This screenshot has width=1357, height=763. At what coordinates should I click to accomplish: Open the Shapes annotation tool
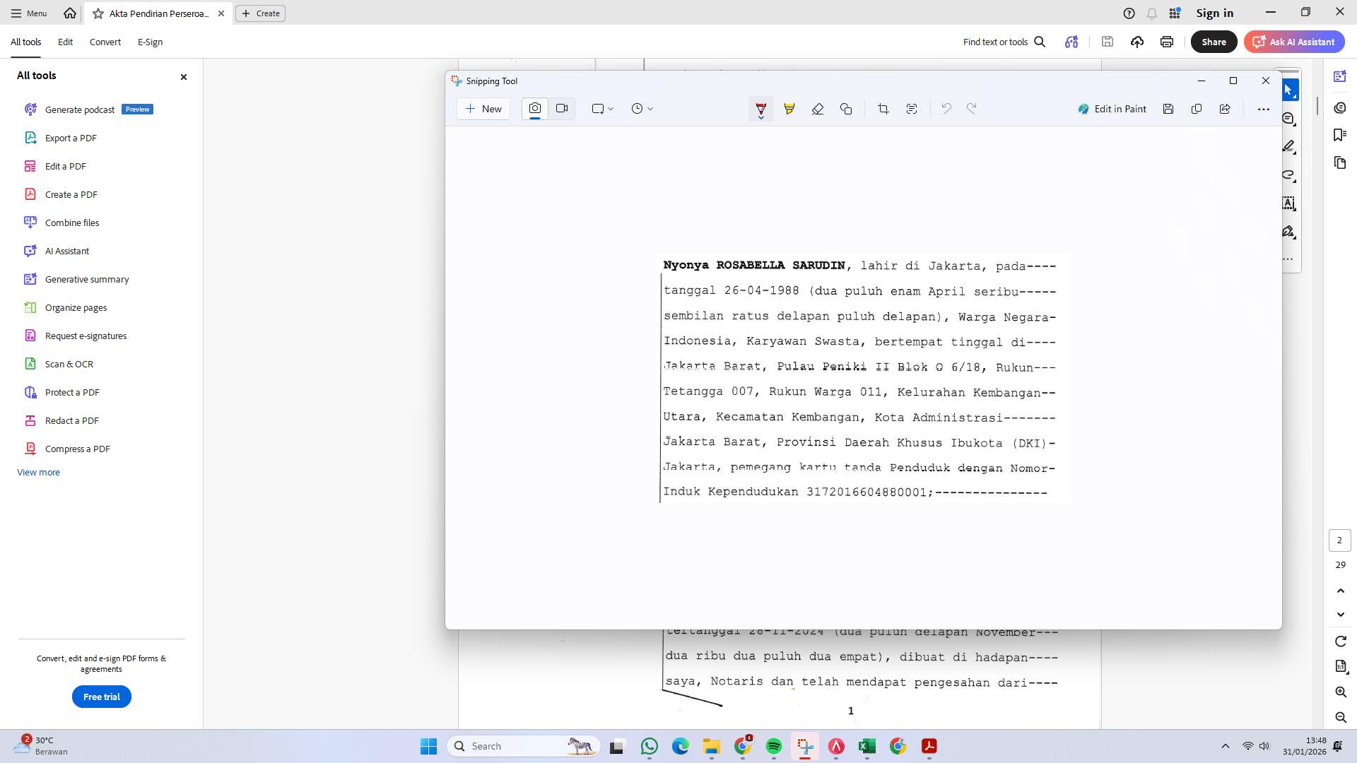click(x=846, y=109)
